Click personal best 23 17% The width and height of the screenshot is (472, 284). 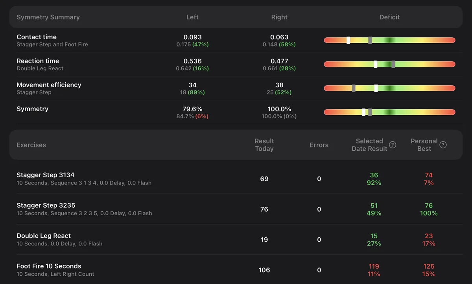(x=429, y=240)
